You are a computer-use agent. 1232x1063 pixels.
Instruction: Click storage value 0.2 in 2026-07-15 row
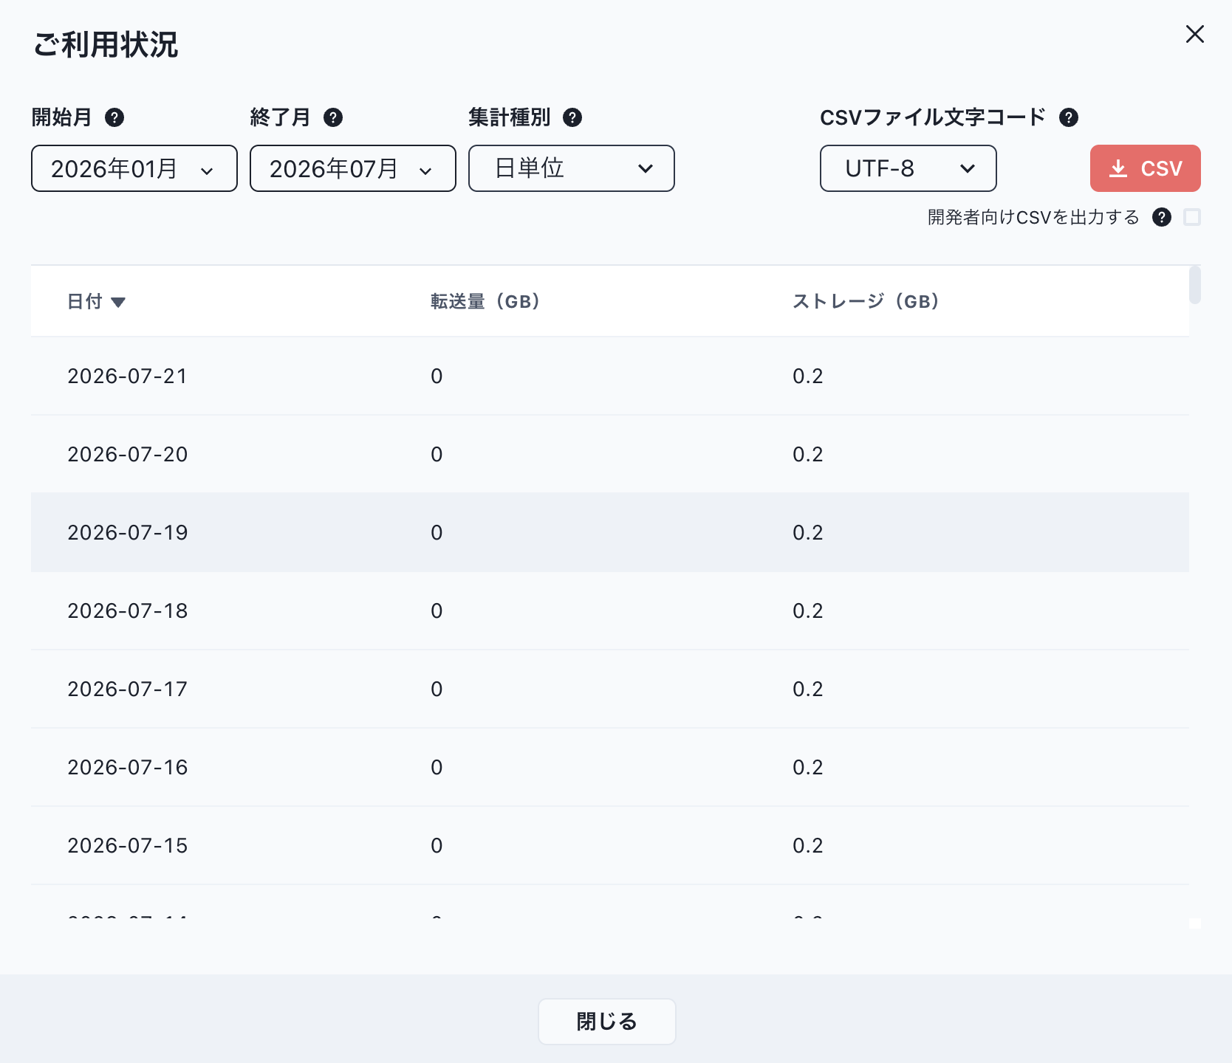[808, 846]
